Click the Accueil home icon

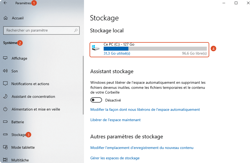pos(6,18)
